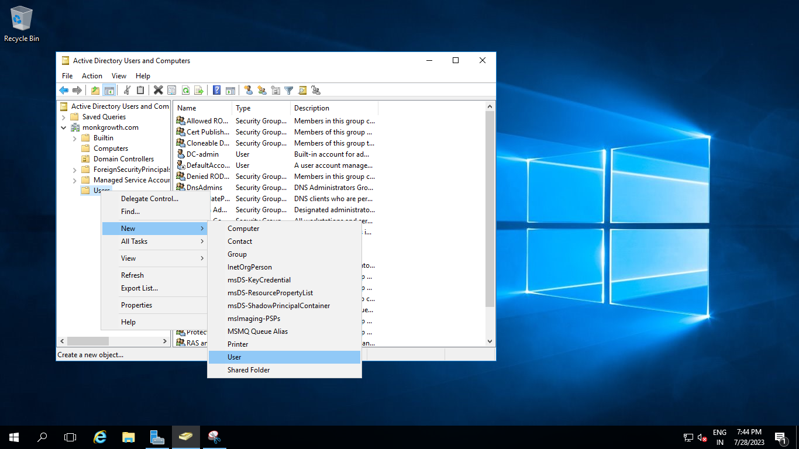Click the Forward arrow toolbar icon

77,90
